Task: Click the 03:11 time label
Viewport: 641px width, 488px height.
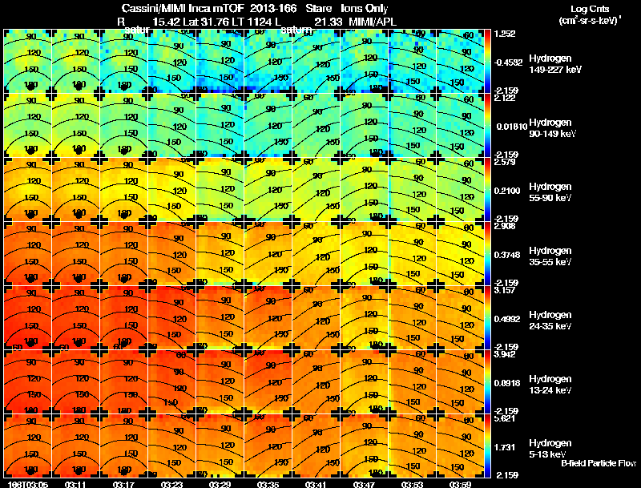Action: click(75, 484)
